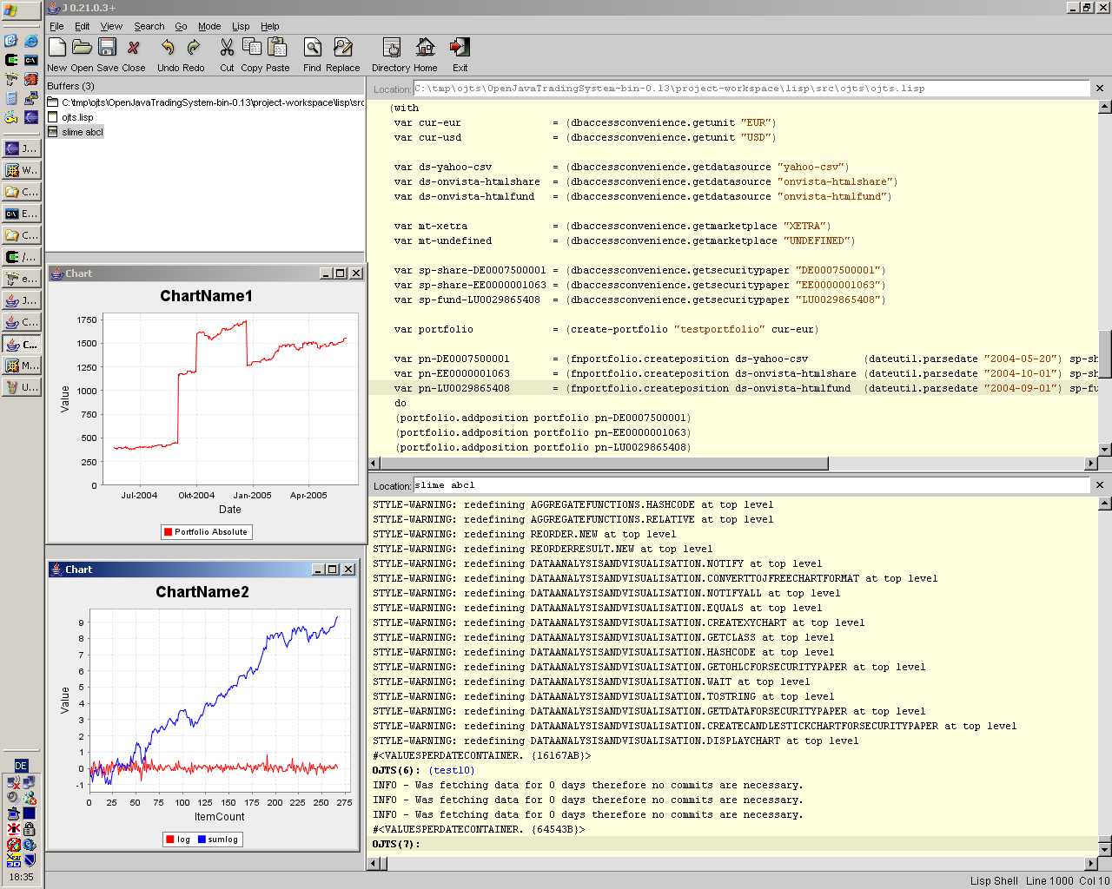The height and width of the screenshot is (889, 1112).
Task: Close the ojts.lisp editor pane
Action: pos(1100,89)
